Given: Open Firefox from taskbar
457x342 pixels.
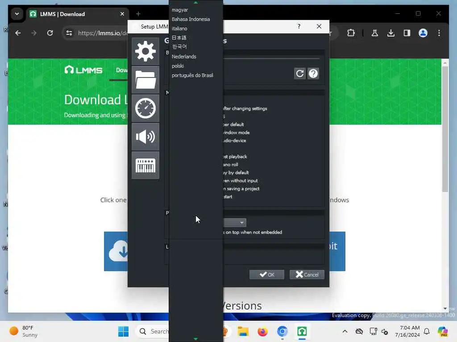Looking at the screenshot, I should 262,331.
